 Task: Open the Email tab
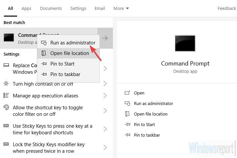click(100, 8)
